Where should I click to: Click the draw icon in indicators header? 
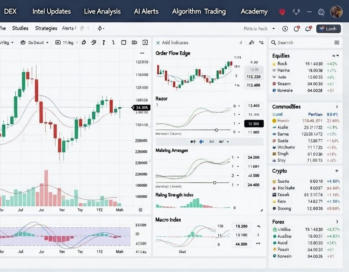point(251,42)
